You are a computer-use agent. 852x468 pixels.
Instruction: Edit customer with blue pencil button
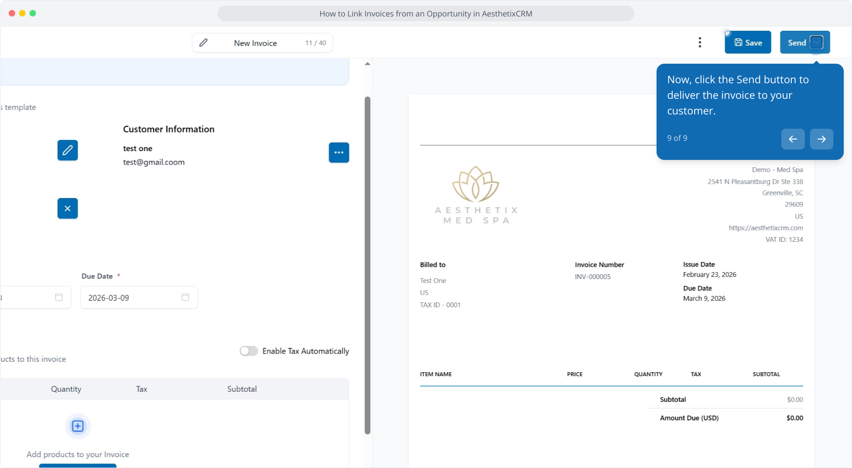tap(68, 150)
